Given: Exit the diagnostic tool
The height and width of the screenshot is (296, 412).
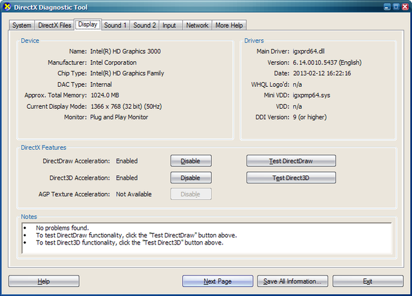Looking at the screenshot, I should tap(368, 281).
